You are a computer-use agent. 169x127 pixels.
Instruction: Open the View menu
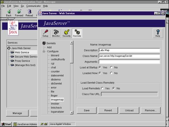point(16,6)
